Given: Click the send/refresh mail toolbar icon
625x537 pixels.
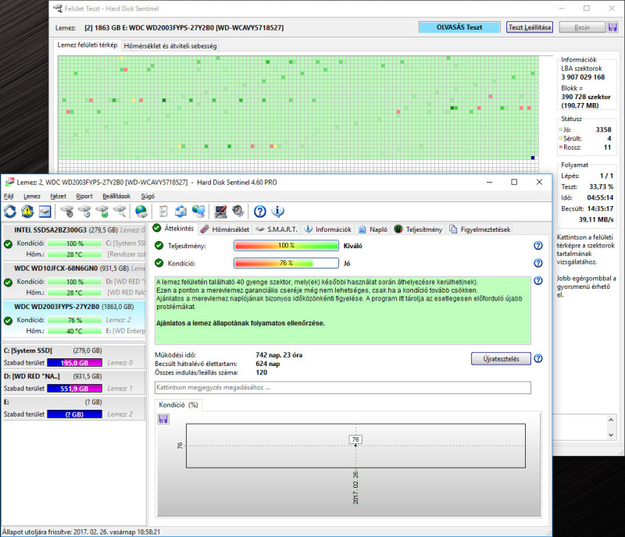Looking at the screenshot, I should point(180,212).
